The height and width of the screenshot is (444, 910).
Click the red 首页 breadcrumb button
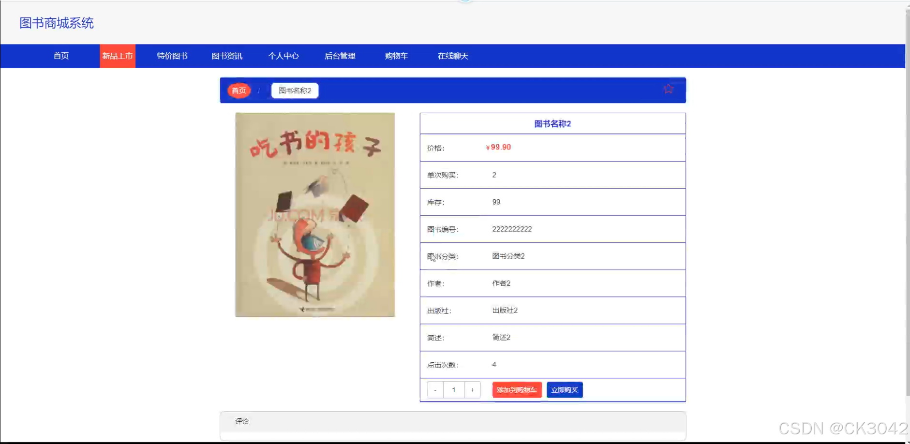(x=239, y=90)
